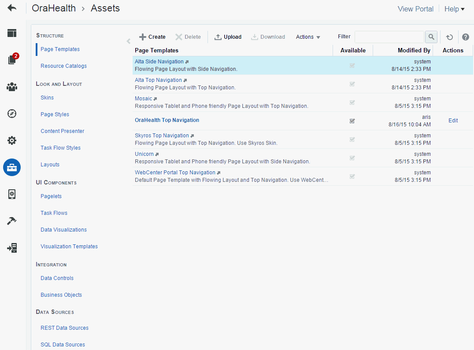Image resolution: width=474 pixels, height=350 pixels.
Task: Select Resource Catalogs
Action: [x=63, y=66]
